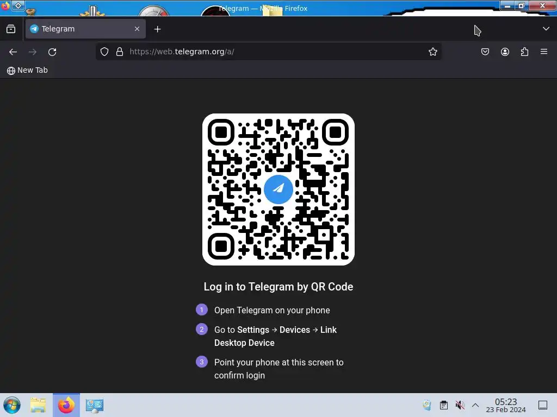Click the update notifier tray icon
Image resolution: width=557 pixels, height=417 pixels.
tap(427, 405)
